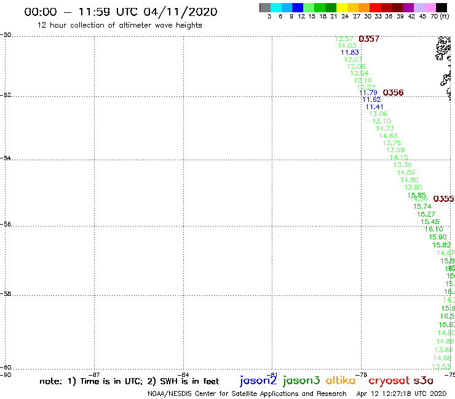Click the longitude axis label -78
Image resolution: width=455 pixels, height=399 pixels.
coord(362,374)
